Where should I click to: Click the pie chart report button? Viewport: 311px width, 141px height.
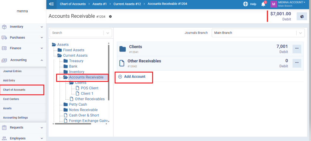point(302,17)
